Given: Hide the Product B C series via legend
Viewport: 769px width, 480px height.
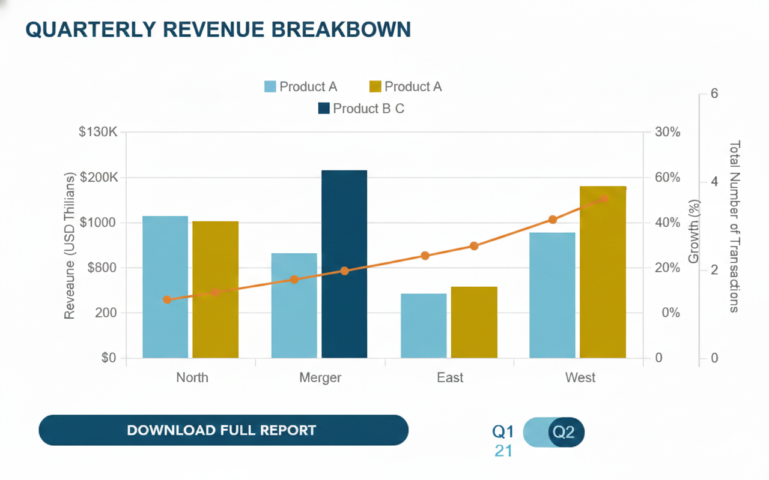Looking at the screenshot, I should [361, 109].
